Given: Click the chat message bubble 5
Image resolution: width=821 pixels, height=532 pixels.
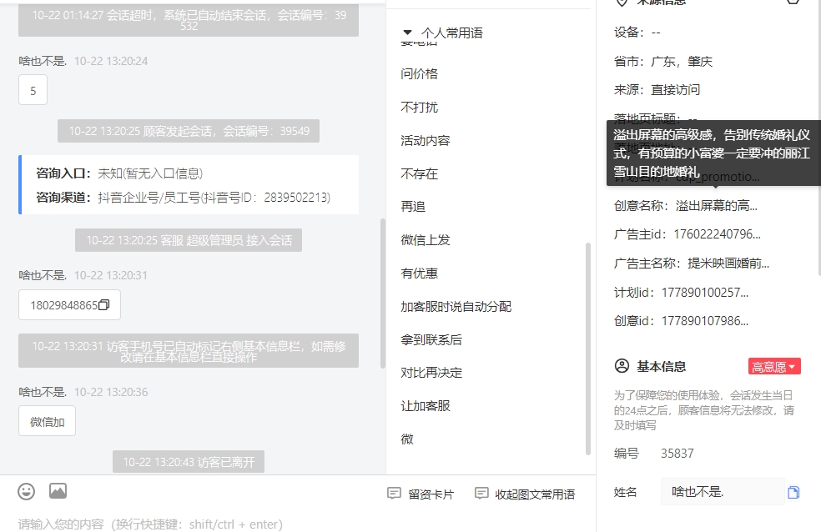Looking at the screenshot, I should point(33,90).
